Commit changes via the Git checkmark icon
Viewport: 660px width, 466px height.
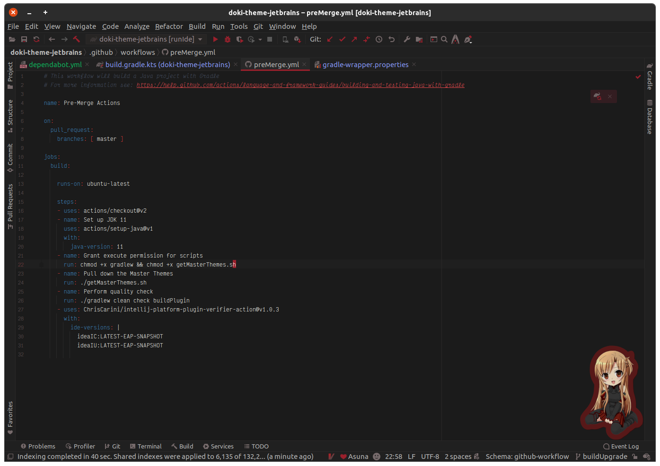tap(342, 39)
